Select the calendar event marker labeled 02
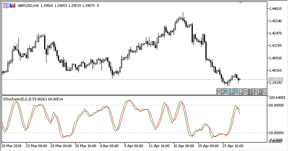The image size is (288, 151). [x=219, y=91]
